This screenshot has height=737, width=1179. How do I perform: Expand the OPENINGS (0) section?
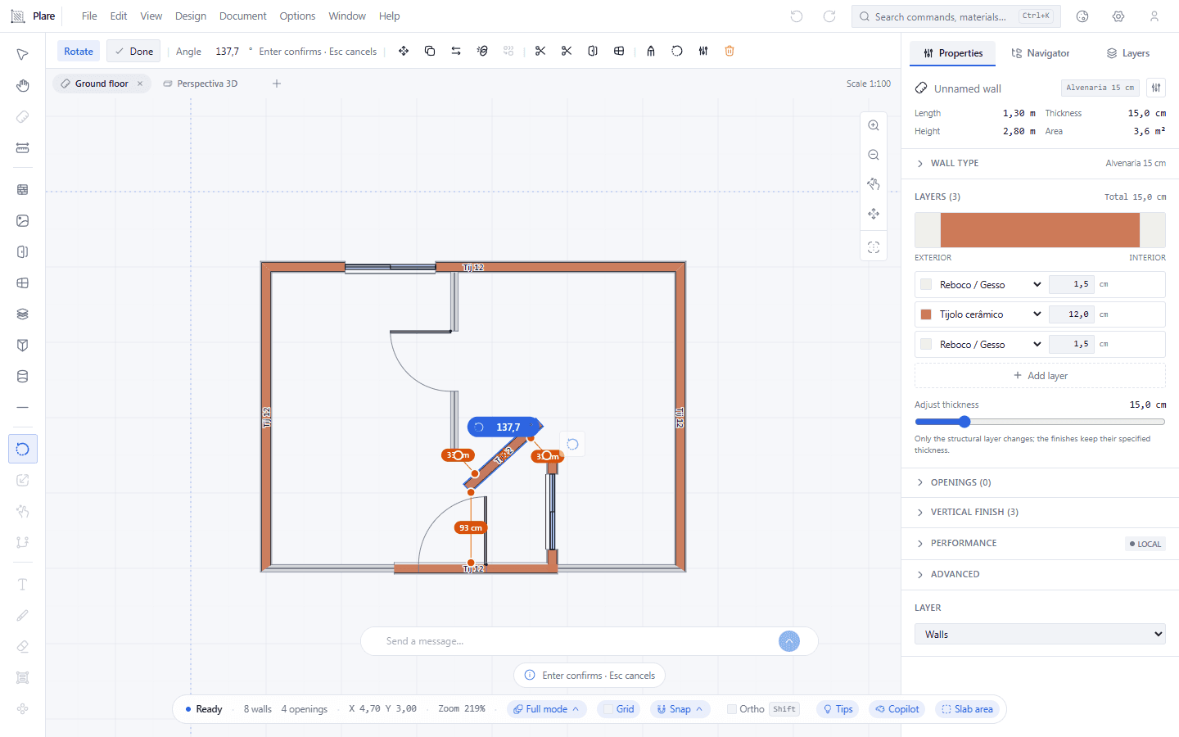(x=1040, y=483)
